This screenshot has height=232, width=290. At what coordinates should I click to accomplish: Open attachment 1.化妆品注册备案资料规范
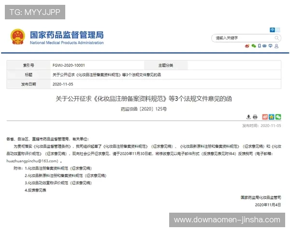(x=58, y=168)
